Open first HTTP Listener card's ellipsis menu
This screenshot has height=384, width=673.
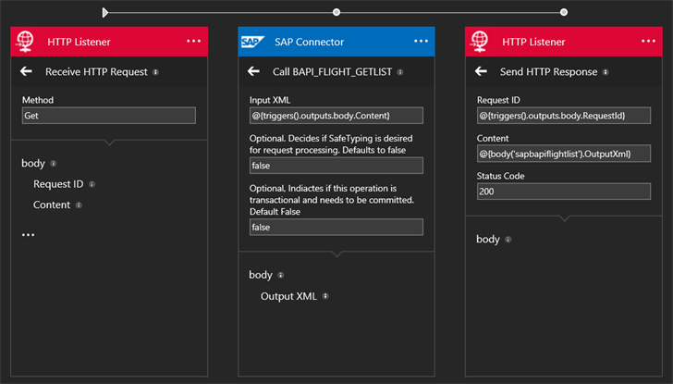point(193,42)
